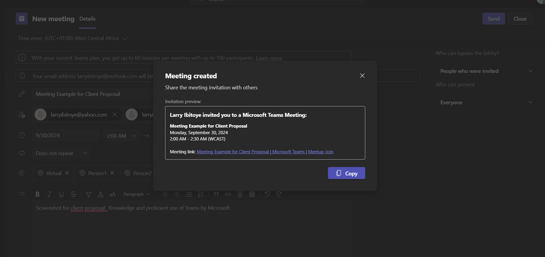545x257 pixels.
Task: Toggle underline formatting
Action: pyautogui.click(x=61, y=194)
